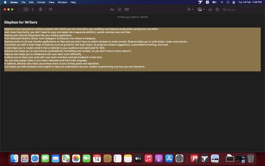Click line 'In addition, Elephas also helps'
The height and width of the screenshot is (166, 265).
52,63
